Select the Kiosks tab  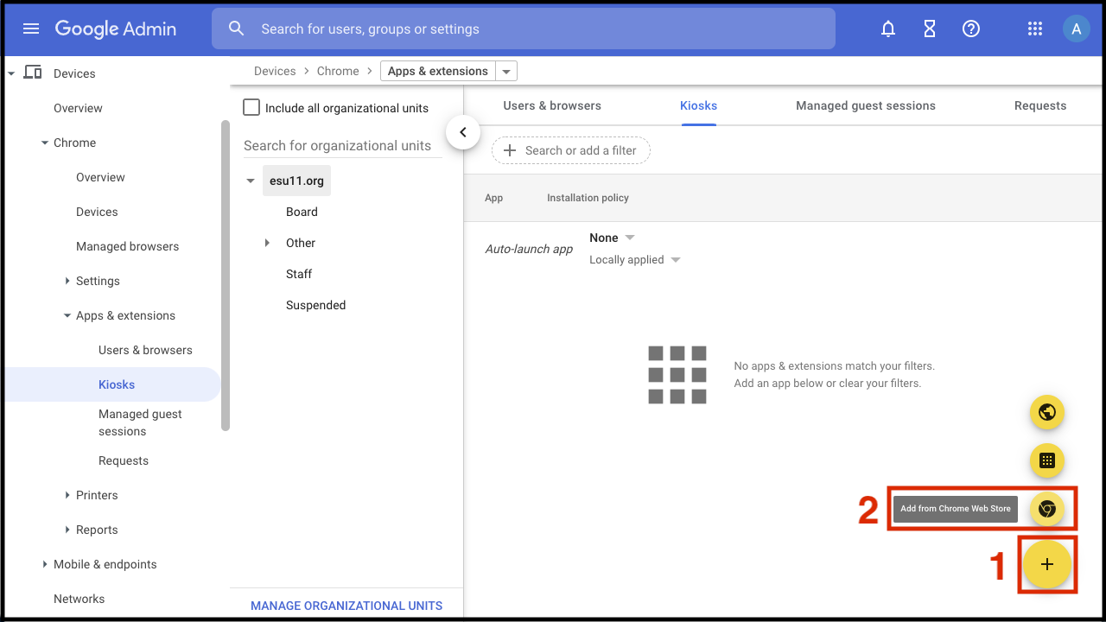(x=698, y=105)
